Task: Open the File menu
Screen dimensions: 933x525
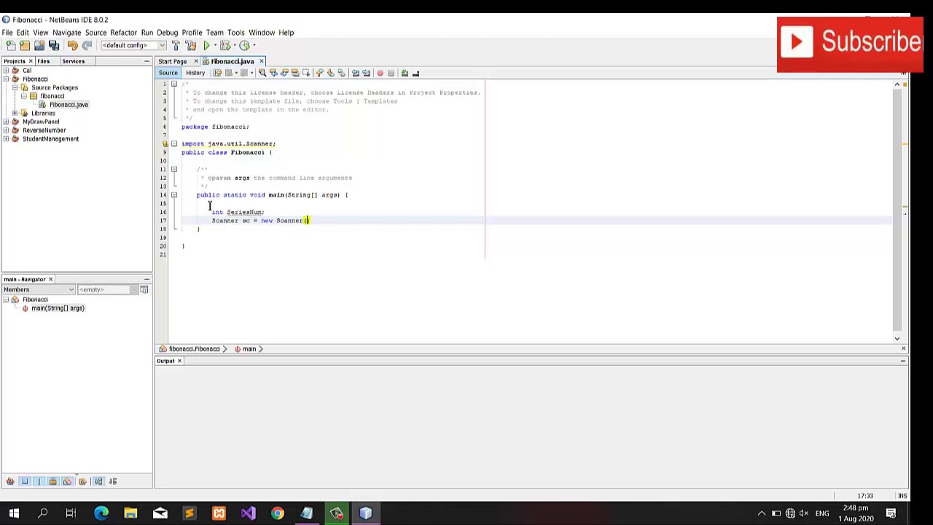Action: 7,32
